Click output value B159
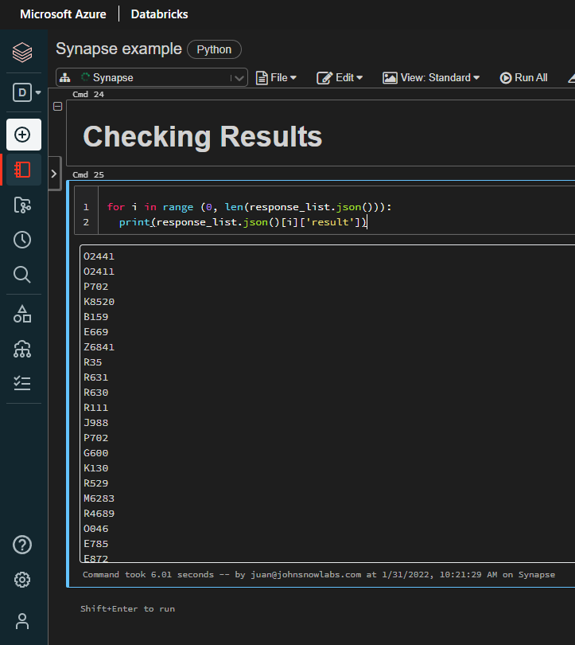 tap(95, 317)
